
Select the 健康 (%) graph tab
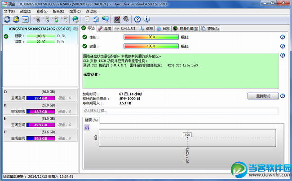tap(91, 120)
